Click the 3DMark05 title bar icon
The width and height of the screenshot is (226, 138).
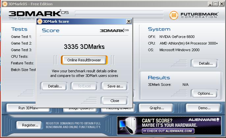[5, 4]
